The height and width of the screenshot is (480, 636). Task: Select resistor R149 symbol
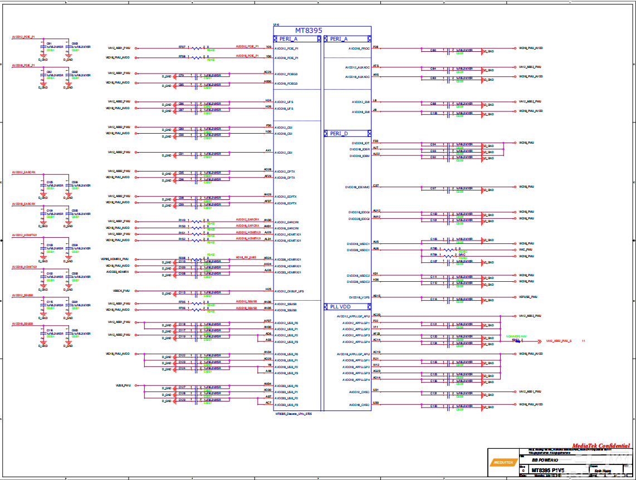point(198,222)
